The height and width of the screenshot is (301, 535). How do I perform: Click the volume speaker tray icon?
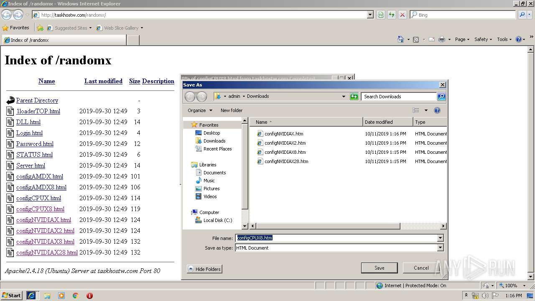click(485, 296)
